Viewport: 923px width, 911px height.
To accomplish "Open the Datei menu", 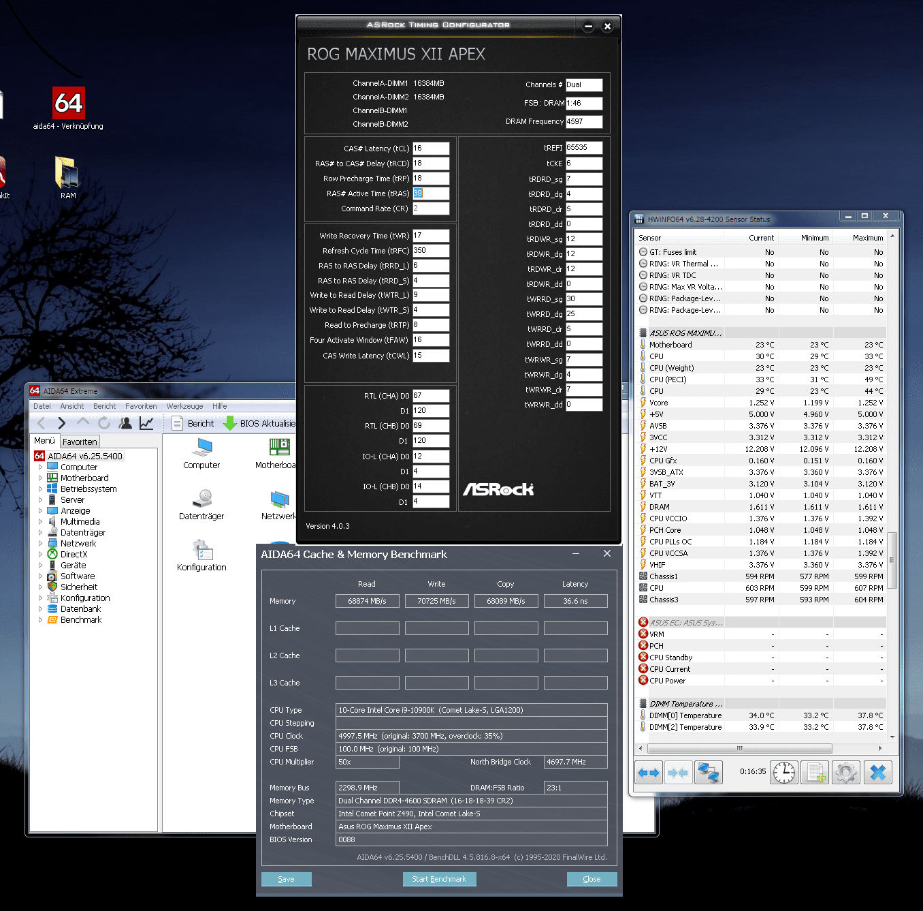I will [x=42, y=406].
